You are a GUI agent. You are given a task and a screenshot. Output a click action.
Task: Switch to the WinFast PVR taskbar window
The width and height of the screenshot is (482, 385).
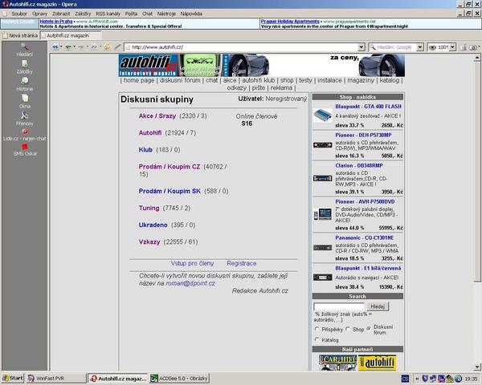[56, 379]
